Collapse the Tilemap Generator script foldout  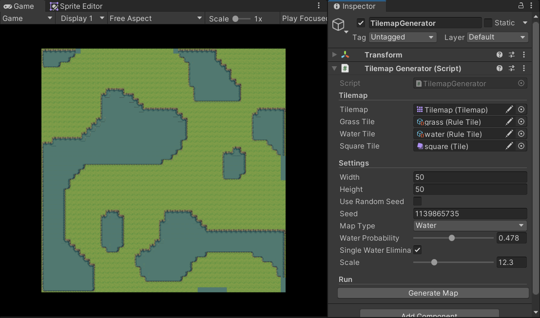(x=334, y=69)
